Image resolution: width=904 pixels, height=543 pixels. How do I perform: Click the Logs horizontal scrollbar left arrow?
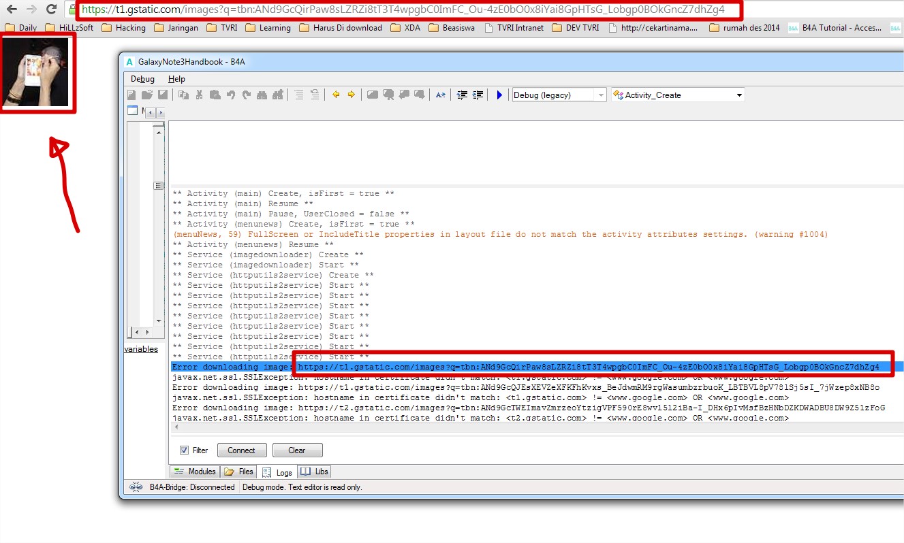pyautogui.click(x=177, y=427)
